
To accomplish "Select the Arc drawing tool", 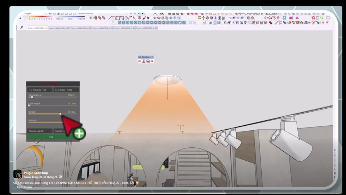I will [130, 18].
